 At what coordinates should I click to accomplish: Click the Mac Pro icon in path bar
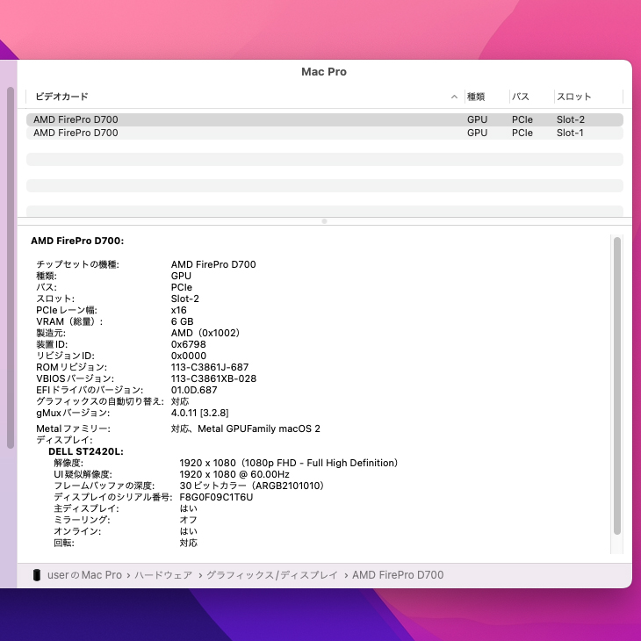(x=36, y=575)
